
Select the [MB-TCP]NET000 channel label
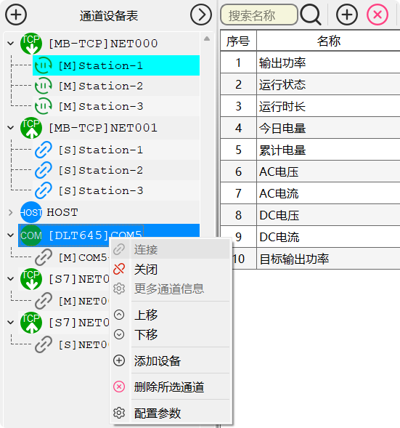click(x=103, y=44)
